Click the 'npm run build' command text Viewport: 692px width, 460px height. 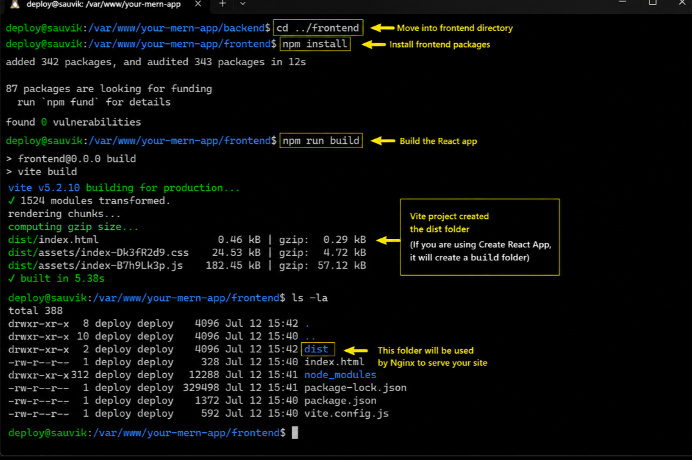[321, 140]
